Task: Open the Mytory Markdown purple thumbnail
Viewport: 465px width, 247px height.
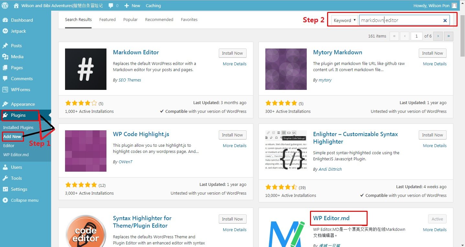Action: pyautogui.click(x=286, y=69)
